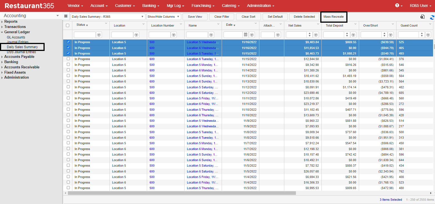This screenshot has width=435, height=204.
Task: Refresh the grid with the refresh icon
Action: pos(432,17)
